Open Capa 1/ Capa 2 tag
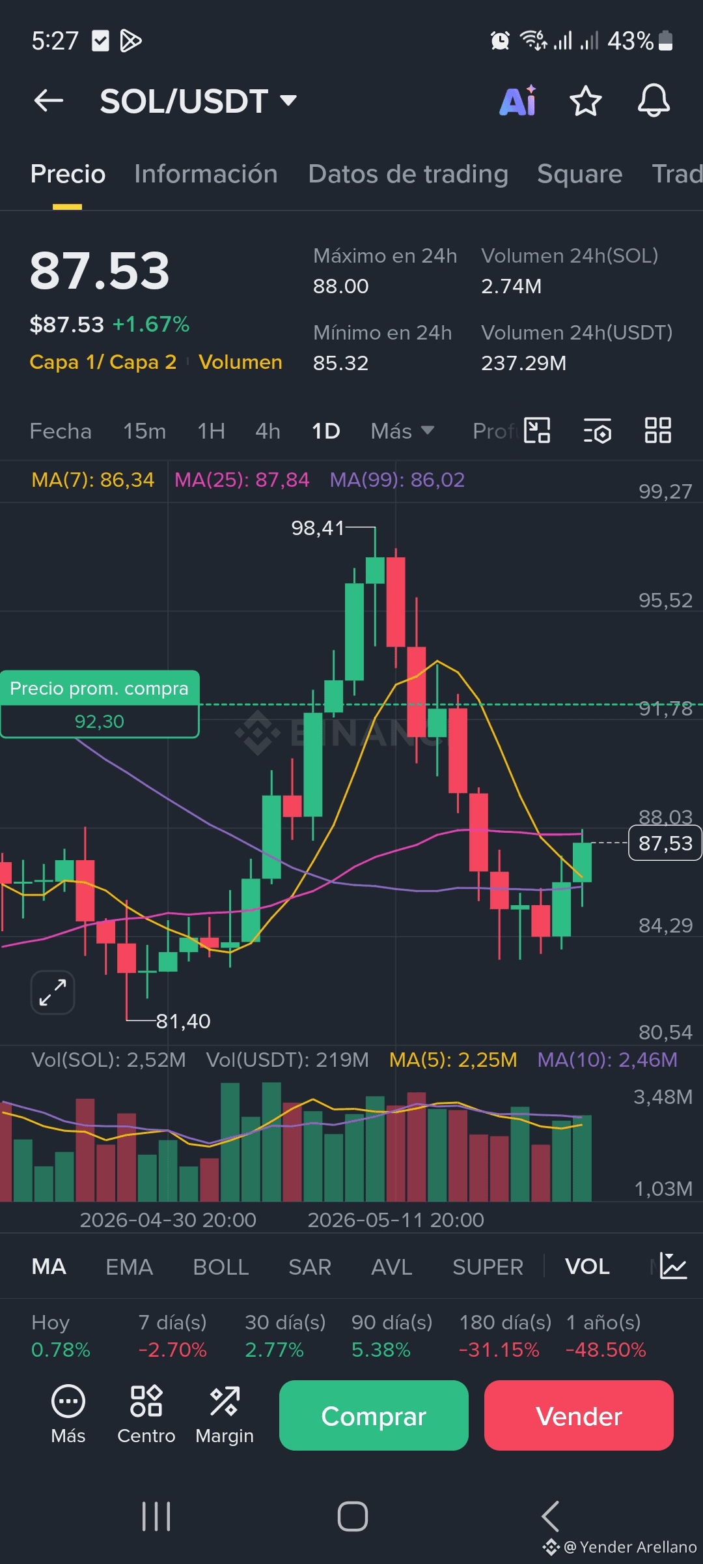The image size is (703, 1564). coord(103,362)
